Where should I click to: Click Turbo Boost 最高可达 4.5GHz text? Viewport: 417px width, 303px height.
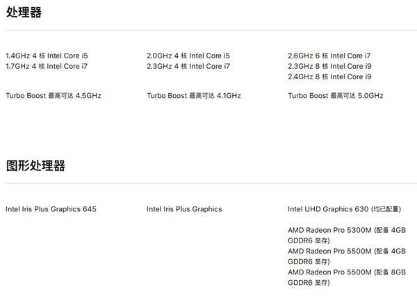tap(53, 96)
